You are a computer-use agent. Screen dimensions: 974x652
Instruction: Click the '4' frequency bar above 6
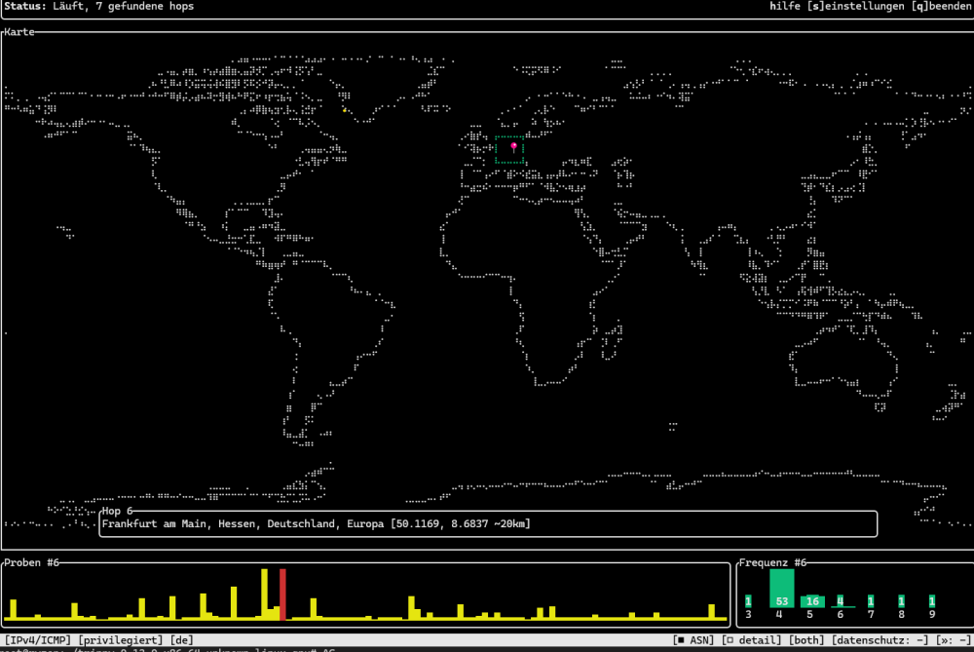click(x=840, y=601)
